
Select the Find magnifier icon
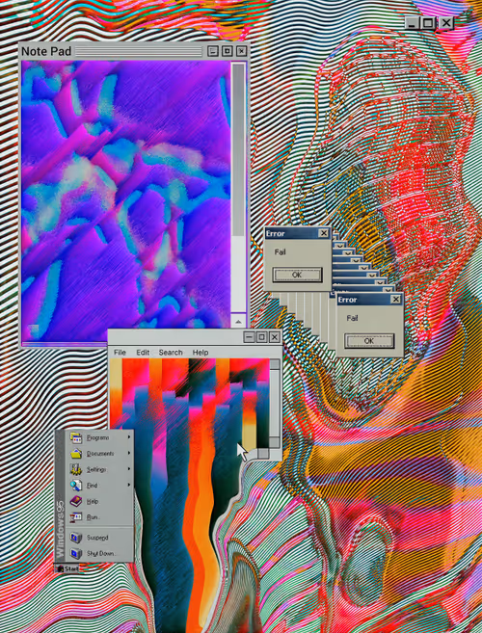[76, 486]
